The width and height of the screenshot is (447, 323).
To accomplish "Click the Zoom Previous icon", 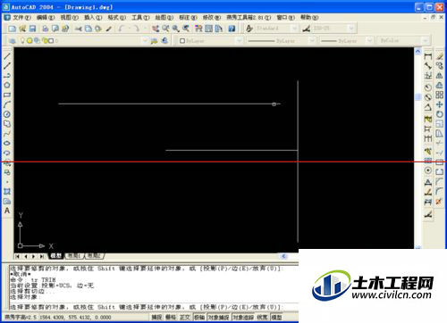I will click(x=186, y=29).
